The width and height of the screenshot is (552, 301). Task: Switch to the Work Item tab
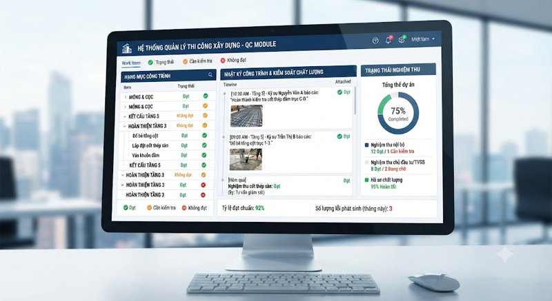(131, 63)
